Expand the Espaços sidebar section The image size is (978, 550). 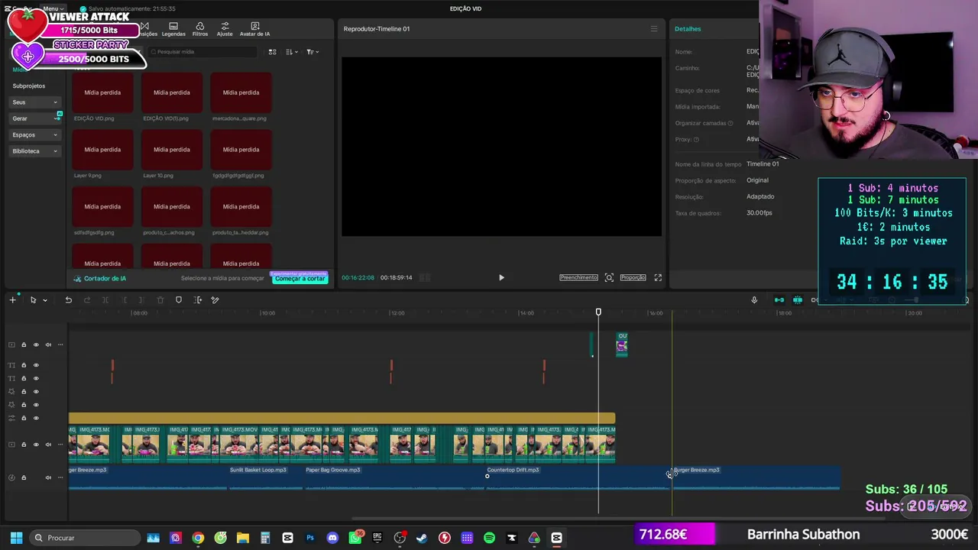coord(35,135)
